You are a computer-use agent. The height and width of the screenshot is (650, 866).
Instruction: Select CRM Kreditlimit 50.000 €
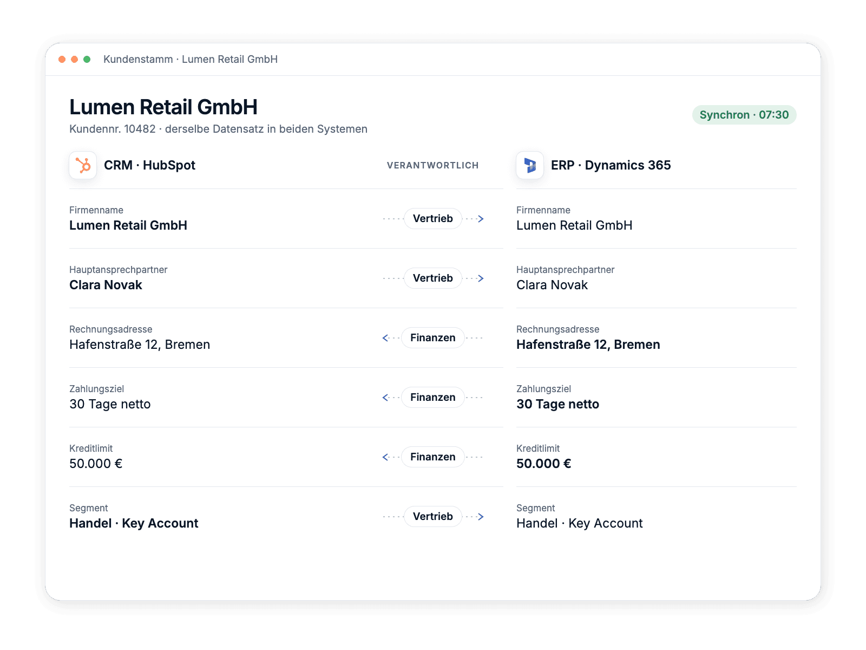coord(96,464)
